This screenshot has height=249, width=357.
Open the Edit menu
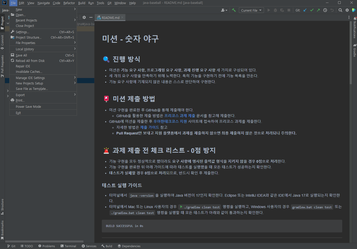point(22,3)
